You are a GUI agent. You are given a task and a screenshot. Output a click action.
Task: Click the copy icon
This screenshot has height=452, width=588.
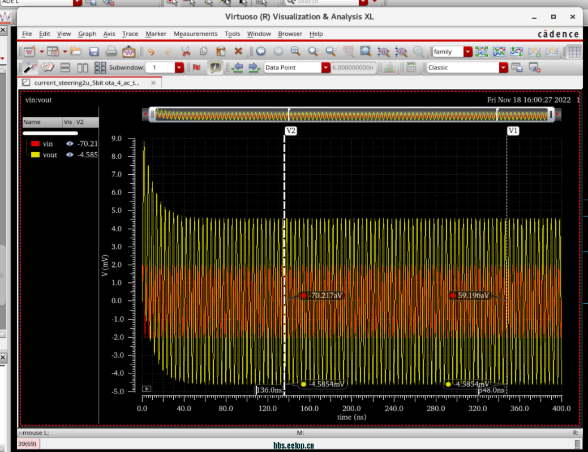pyautogui.click(x=204, y=51)
